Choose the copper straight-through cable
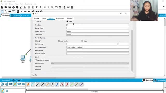 tap(38, 84)
